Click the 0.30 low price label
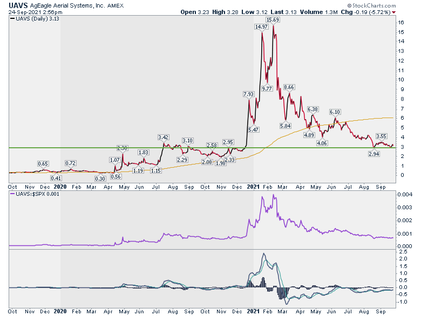The height and width of the screenshot is (316, 421). 100,178
